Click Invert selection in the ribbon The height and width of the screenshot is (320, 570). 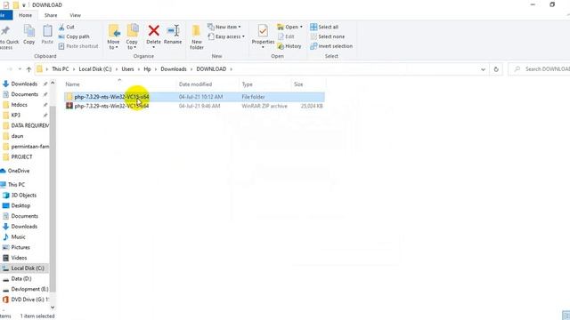tap(331, 46)
